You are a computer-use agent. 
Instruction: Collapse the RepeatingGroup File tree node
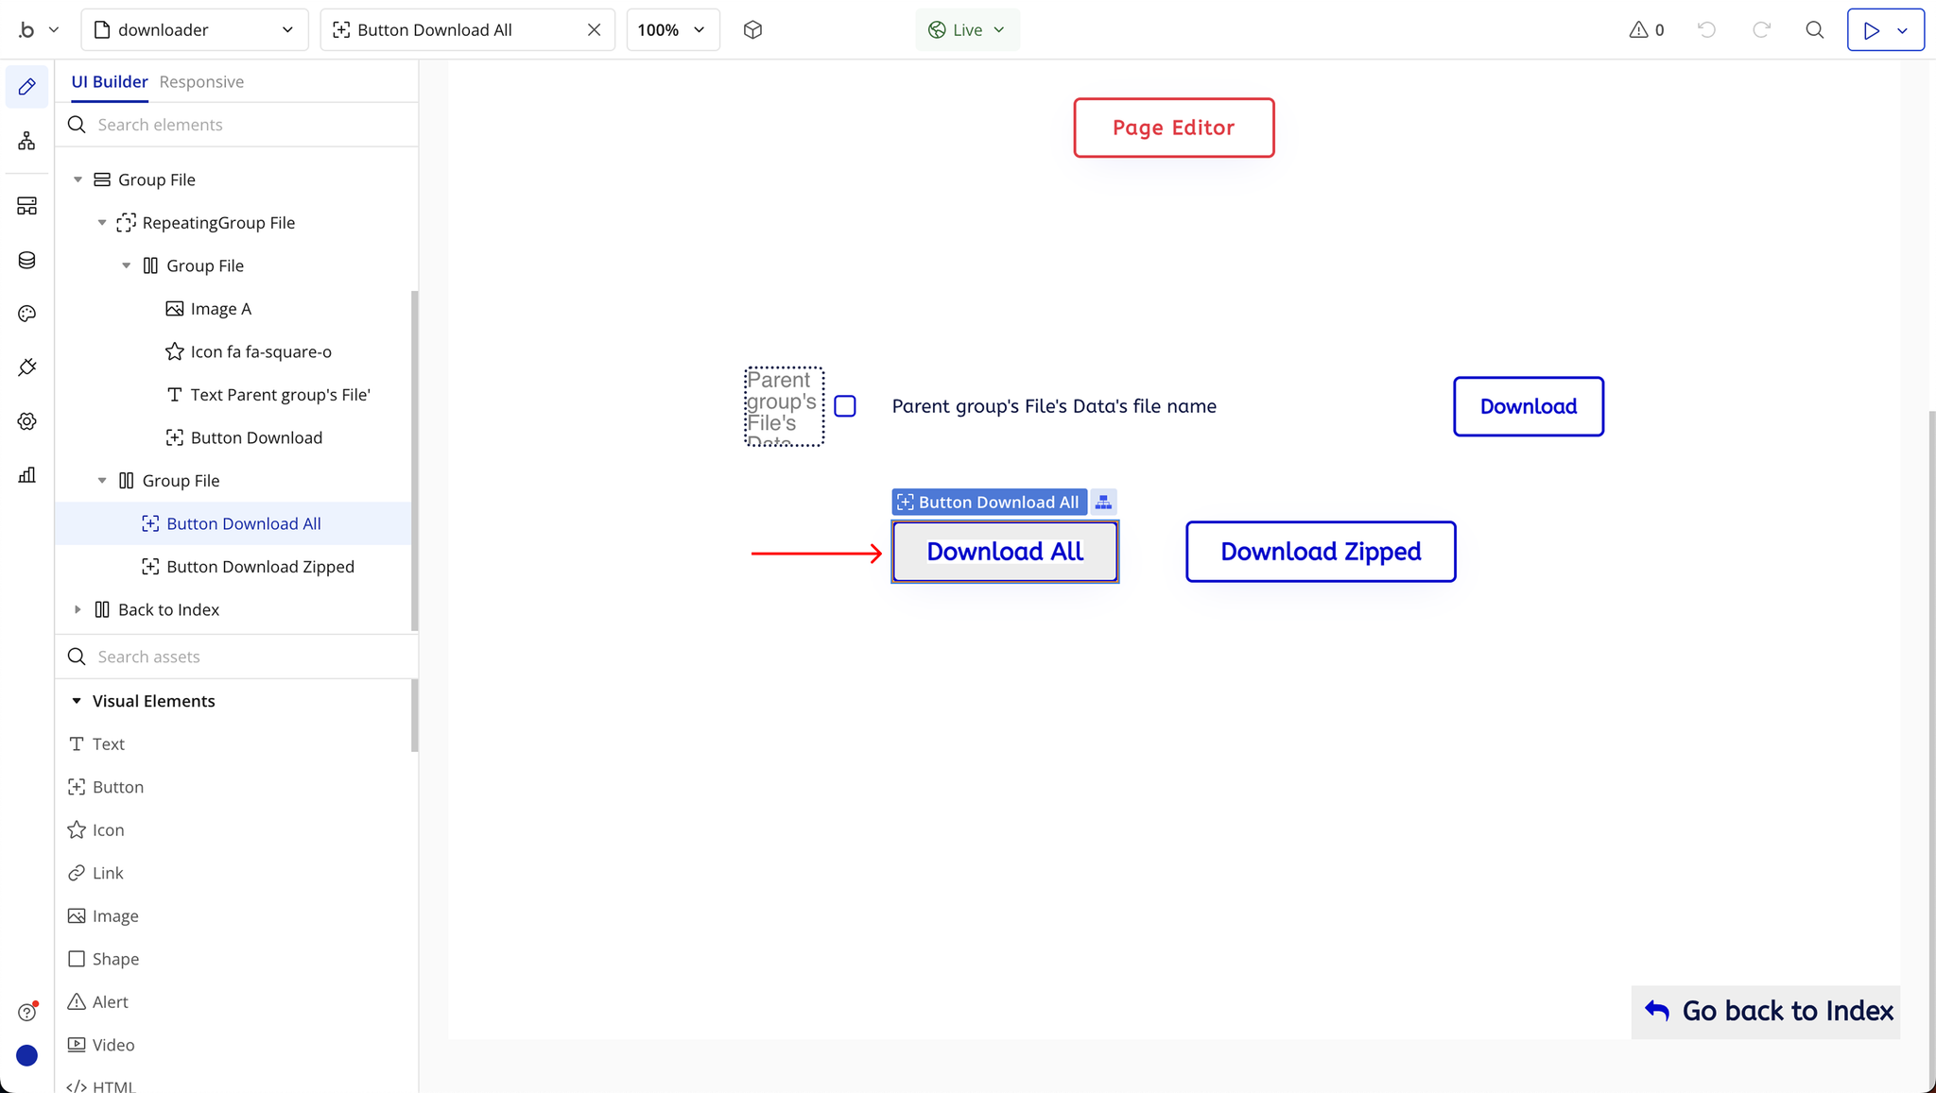102,223
